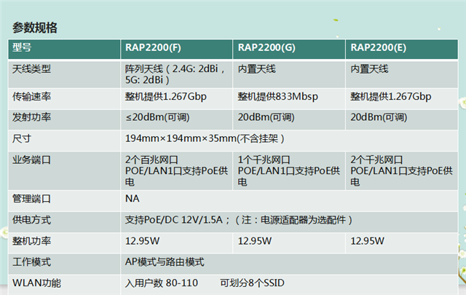Select the ≤20dBm(可调) cell
Screen dimensions: 466x295
click(158, 117)
